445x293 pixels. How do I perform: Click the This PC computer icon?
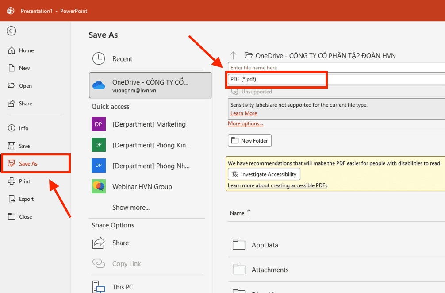(x=99, y=287)
